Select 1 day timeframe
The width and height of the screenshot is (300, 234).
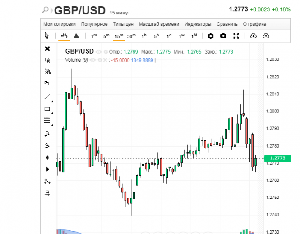[x=169, y=36]
